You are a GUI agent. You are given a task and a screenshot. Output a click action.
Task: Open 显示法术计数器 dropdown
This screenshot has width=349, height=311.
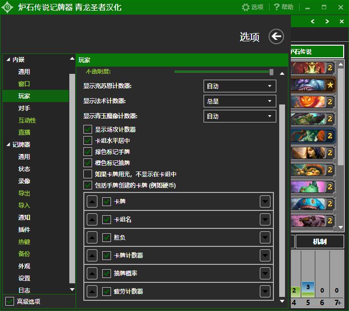coord(240,101)
